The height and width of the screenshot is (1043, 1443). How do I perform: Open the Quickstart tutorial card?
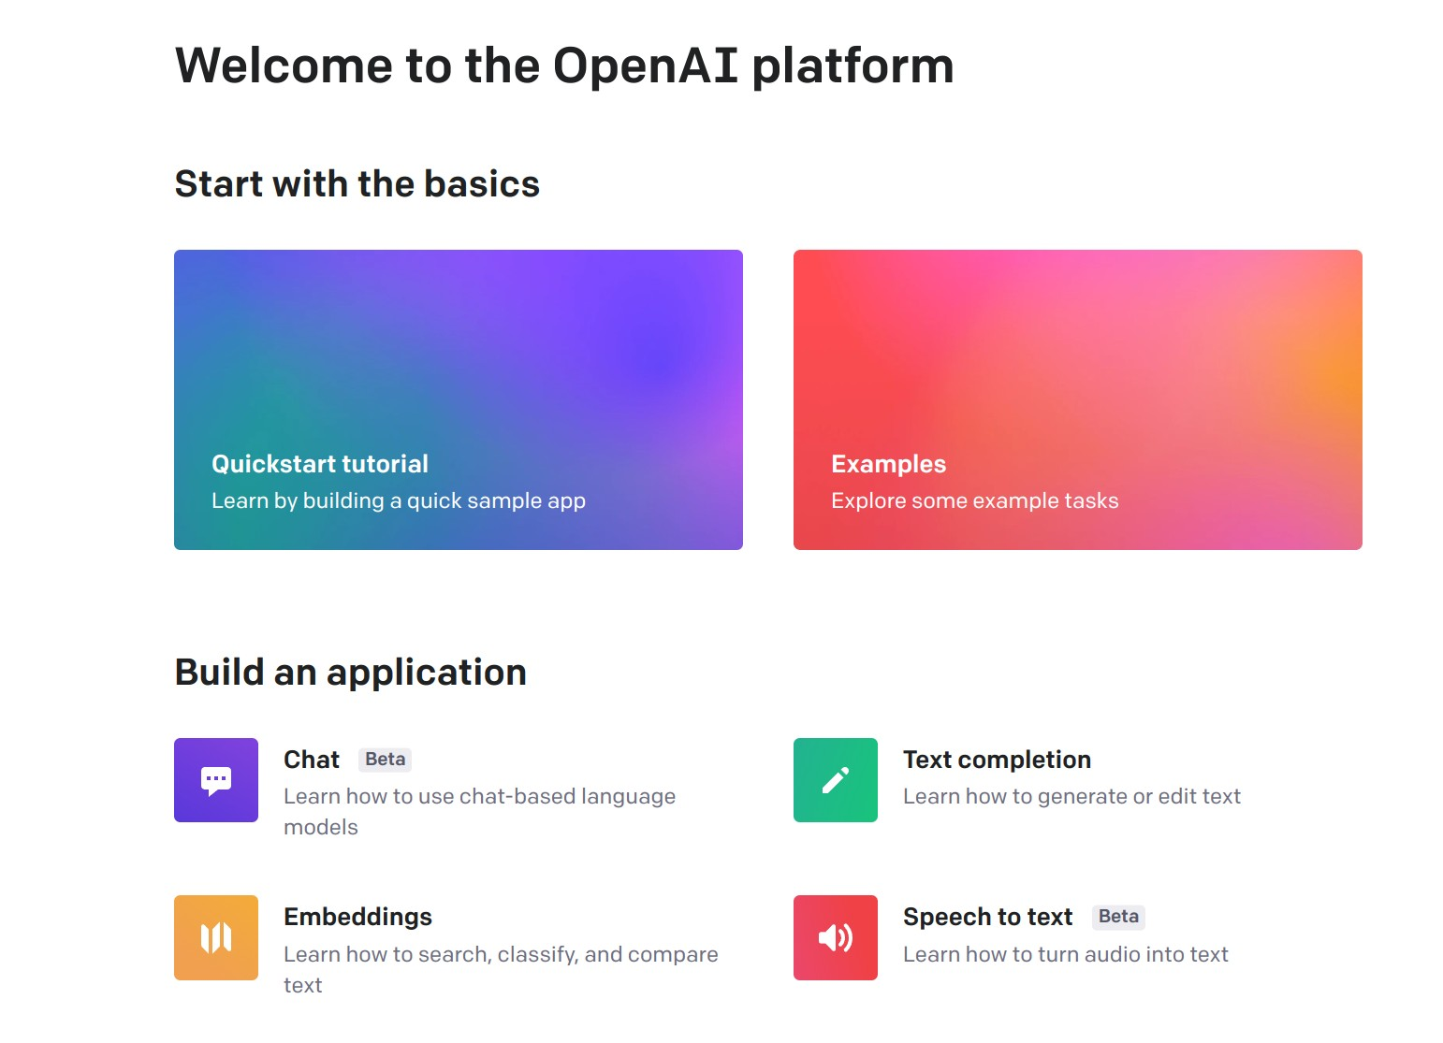point(459,399)
